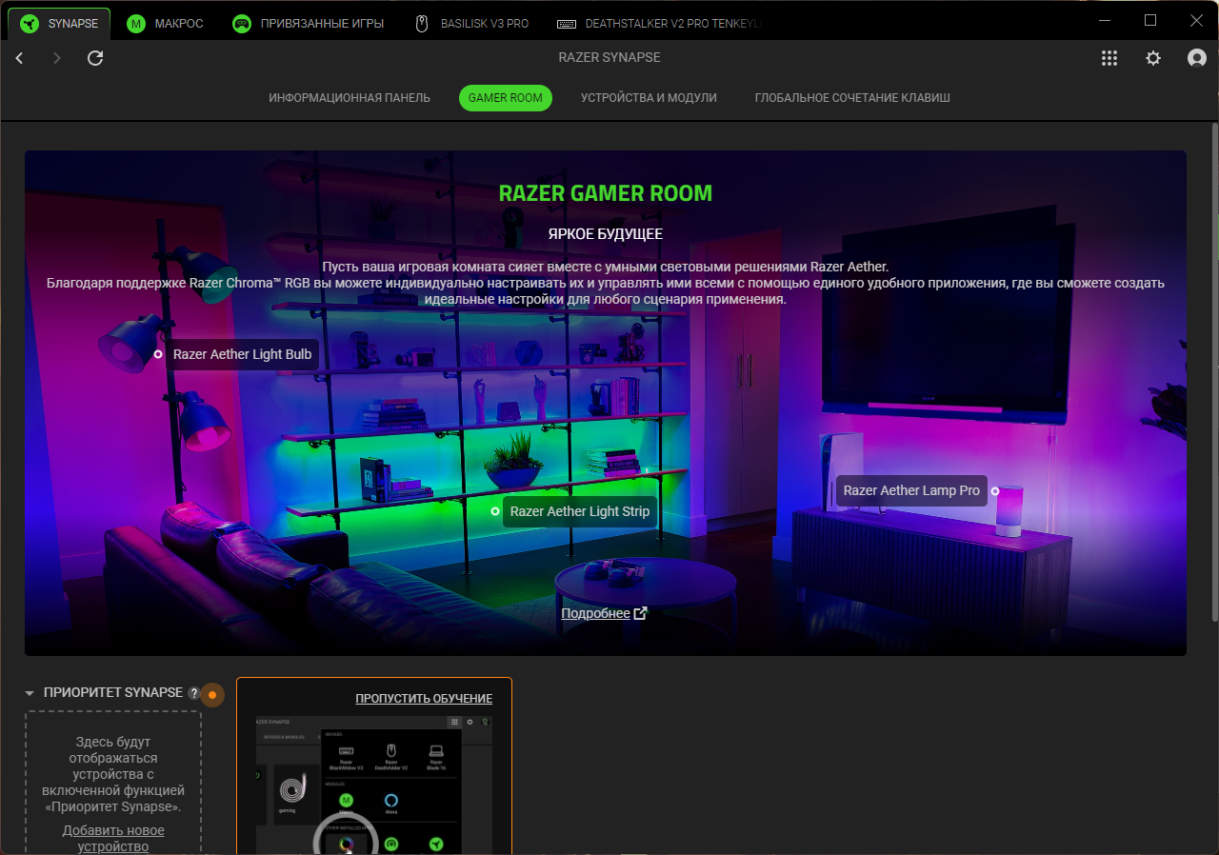Open the user profile account icon
Image resolution: width=1219 pixels, height=855 pixels.
tap(1197, 58)
